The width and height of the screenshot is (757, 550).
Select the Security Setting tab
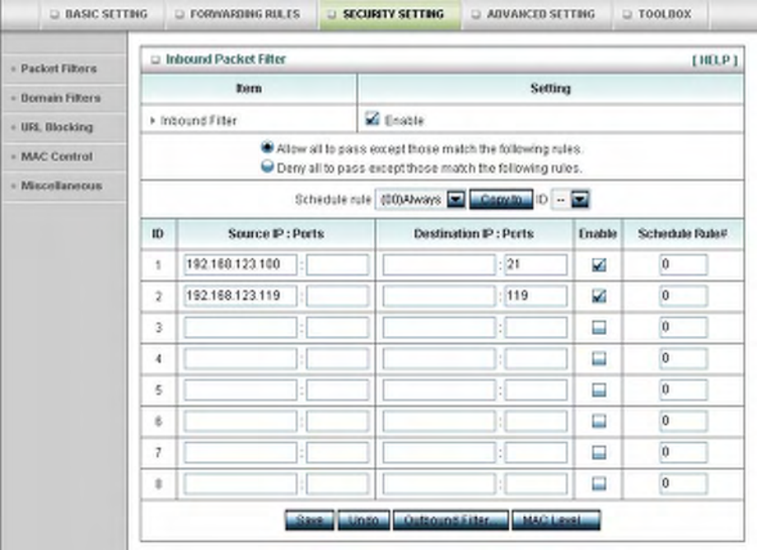[x=389, y=14]
